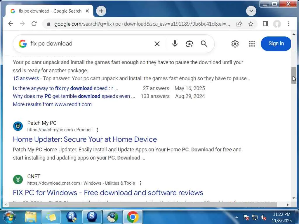Click the blue Sign in button
The width and height of the screenshot is (299, 224).
click(276, 44)
